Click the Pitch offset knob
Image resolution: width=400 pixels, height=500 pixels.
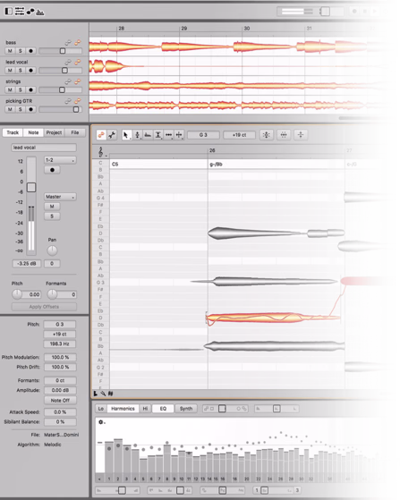(17, 294)
